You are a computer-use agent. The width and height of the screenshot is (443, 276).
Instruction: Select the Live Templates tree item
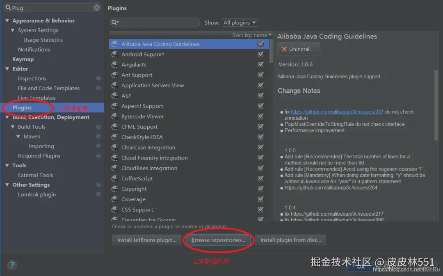[x=37, y=98]
